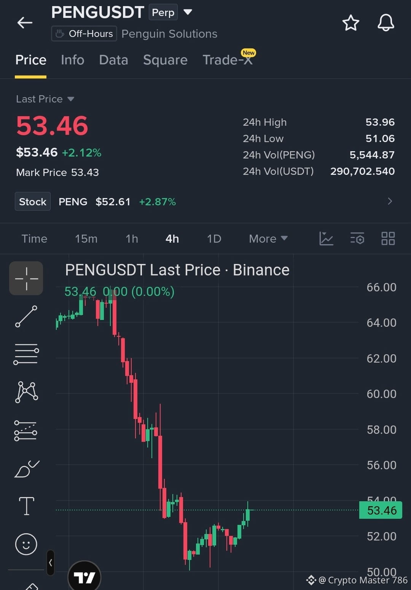Click the 24h High value 53.96

(380, 122)
